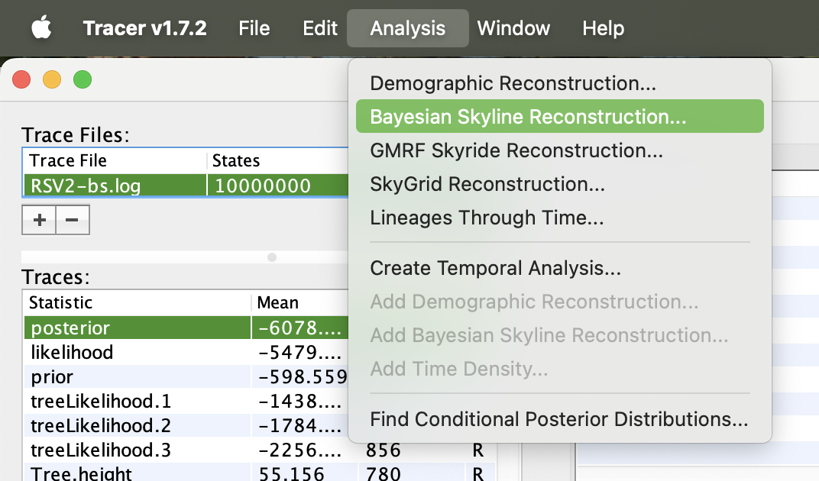Screen dimensions: 819x481
Task: Remove trace file with minus button
Action: click(x=73, y=220)
